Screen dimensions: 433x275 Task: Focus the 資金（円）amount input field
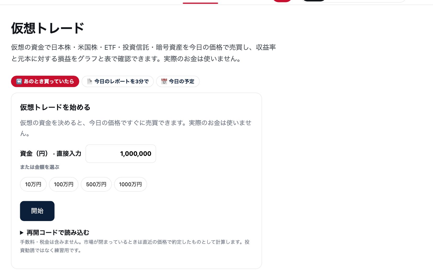point(121,154)
